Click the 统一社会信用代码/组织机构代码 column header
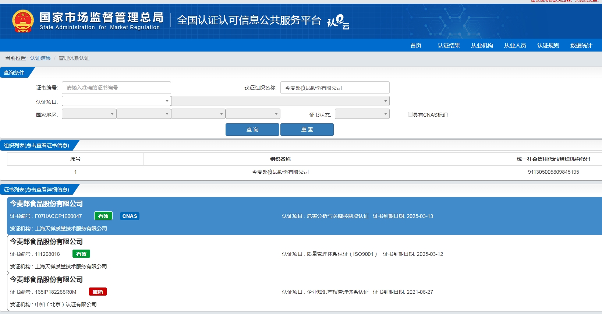This screenshot has width=602, height=314. pyautogui.click(x=553, y=159)
